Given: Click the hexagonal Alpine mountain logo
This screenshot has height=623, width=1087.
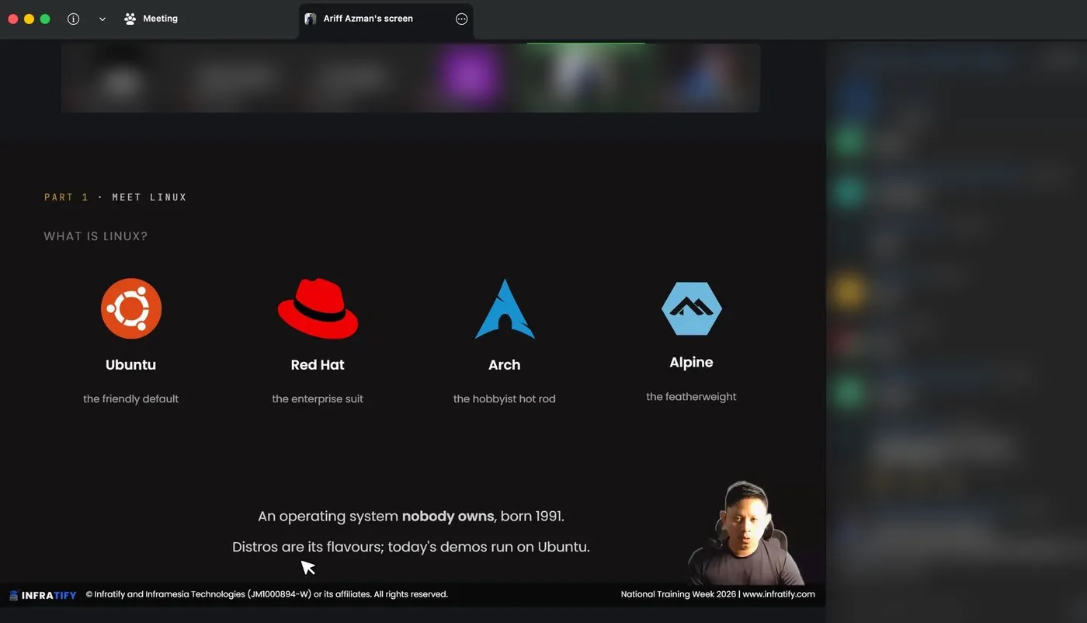Looking at the screenshot, I should coord(691,308).
